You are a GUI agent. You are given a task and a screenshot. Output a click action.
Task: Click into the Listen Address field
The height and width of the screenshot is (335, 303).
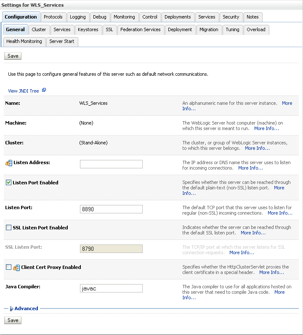111,164
